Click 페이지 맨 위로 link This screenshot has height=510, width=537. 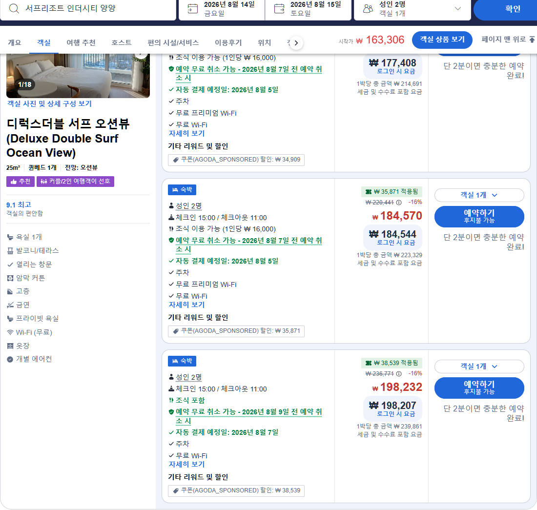508,40
